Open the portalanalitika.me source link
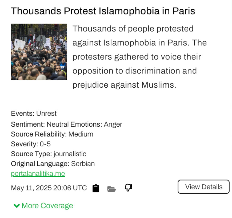The height and width of the screenshot is (218, 232). 38,173
